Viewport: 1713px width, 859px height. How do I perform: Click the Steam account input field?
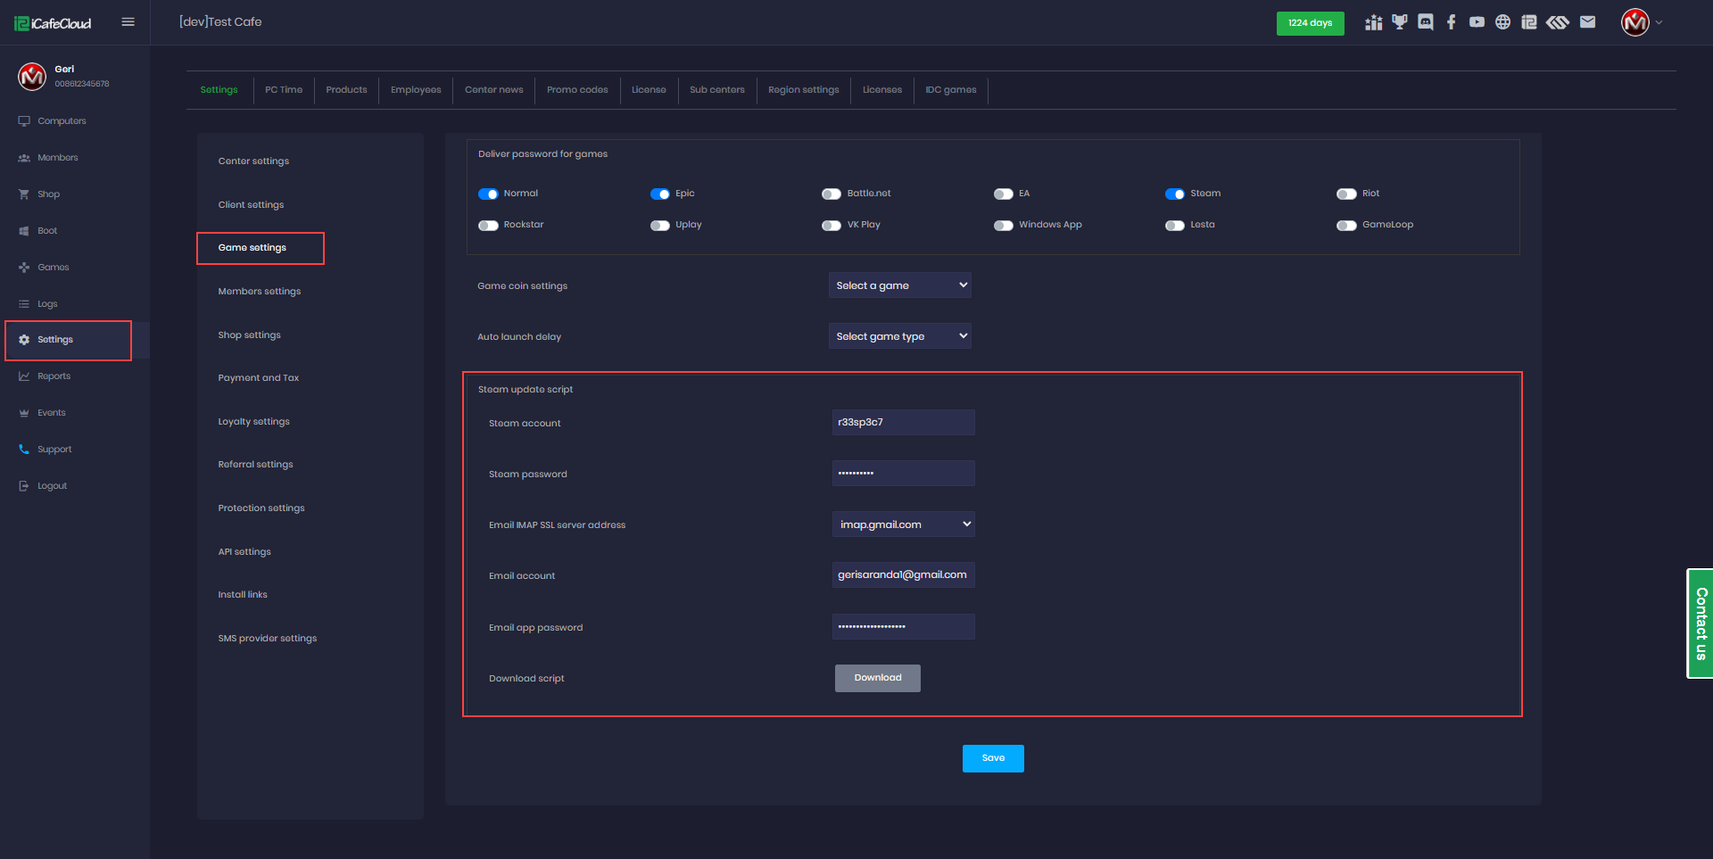pyautogui.click(x=903, y=423)
